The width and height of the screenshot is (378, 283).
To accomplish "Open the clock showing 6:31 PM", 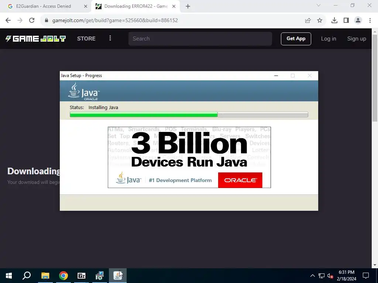I will click(346, 276).
